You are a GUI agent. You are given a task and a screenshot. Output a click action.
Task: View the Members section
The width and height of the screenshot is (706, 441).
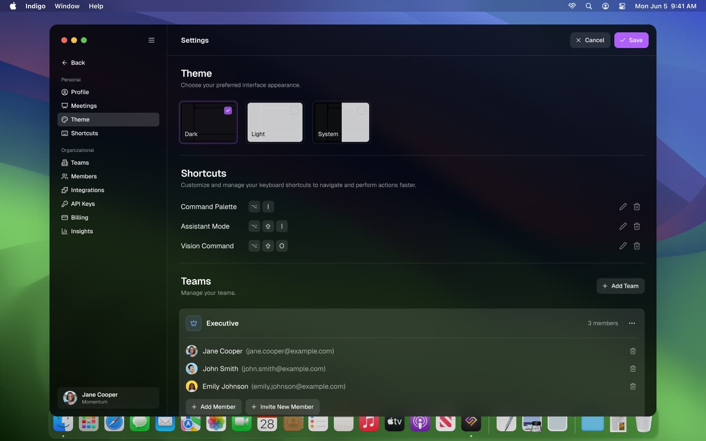[83, 176]
